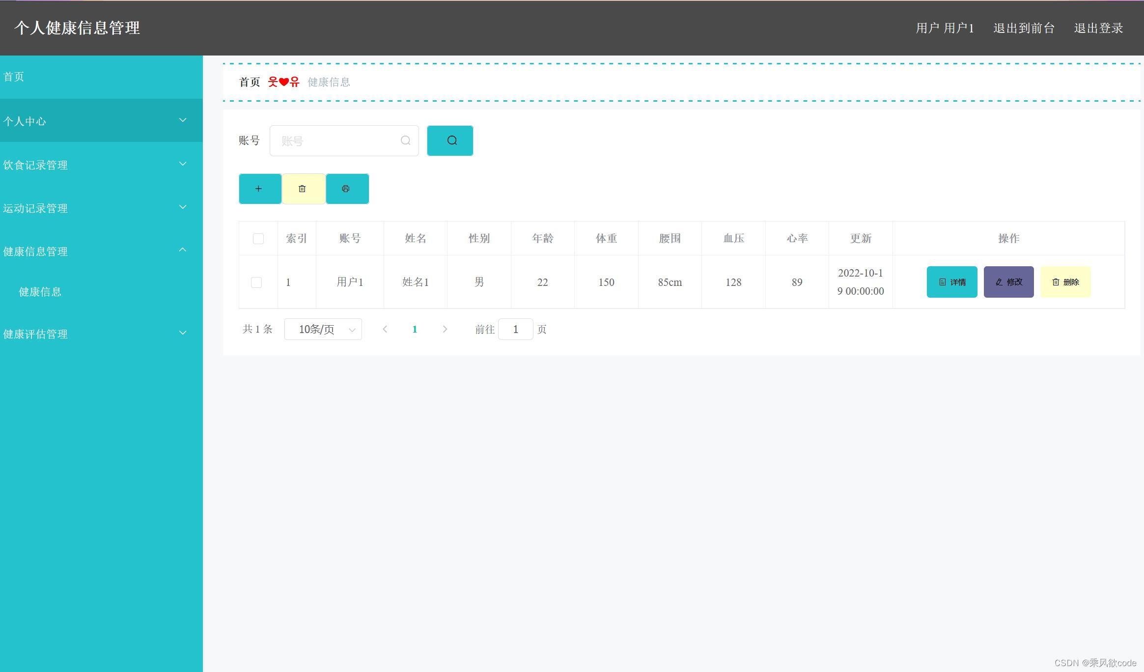Click the teal search magnifier button
The image size is (1144, 672).
pyautogui.click(x=450, y=140)
